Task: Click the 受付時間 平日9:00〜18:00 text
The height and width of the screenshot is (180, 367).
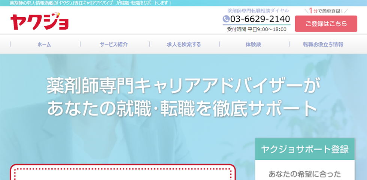Action: point(257,29)
